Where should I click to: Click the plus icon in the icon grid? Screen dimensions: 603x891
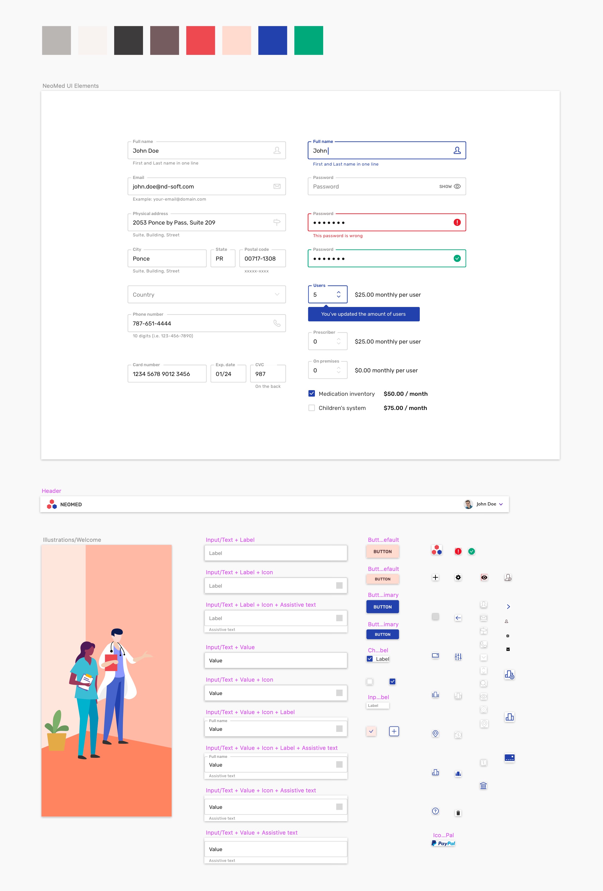435,577
